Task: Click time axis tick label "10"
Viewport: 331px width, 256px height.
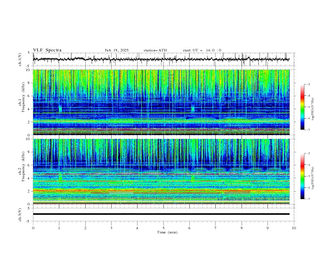Action: pyautogui.click(x=294, y=228)
